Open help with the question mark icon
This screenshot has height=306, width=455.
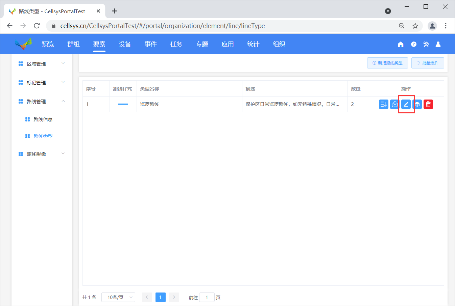[x=413, y=44]
